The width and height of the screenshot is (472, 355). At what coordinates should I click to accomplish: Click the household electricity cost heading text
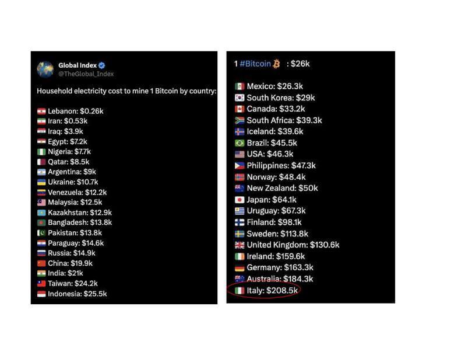click(126, 91)
